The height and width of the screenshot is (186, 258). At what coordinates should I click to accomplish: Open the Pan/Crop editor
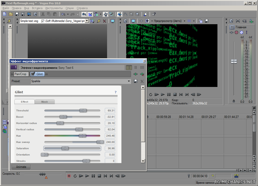pyautogui.click(x=20, y=74)
